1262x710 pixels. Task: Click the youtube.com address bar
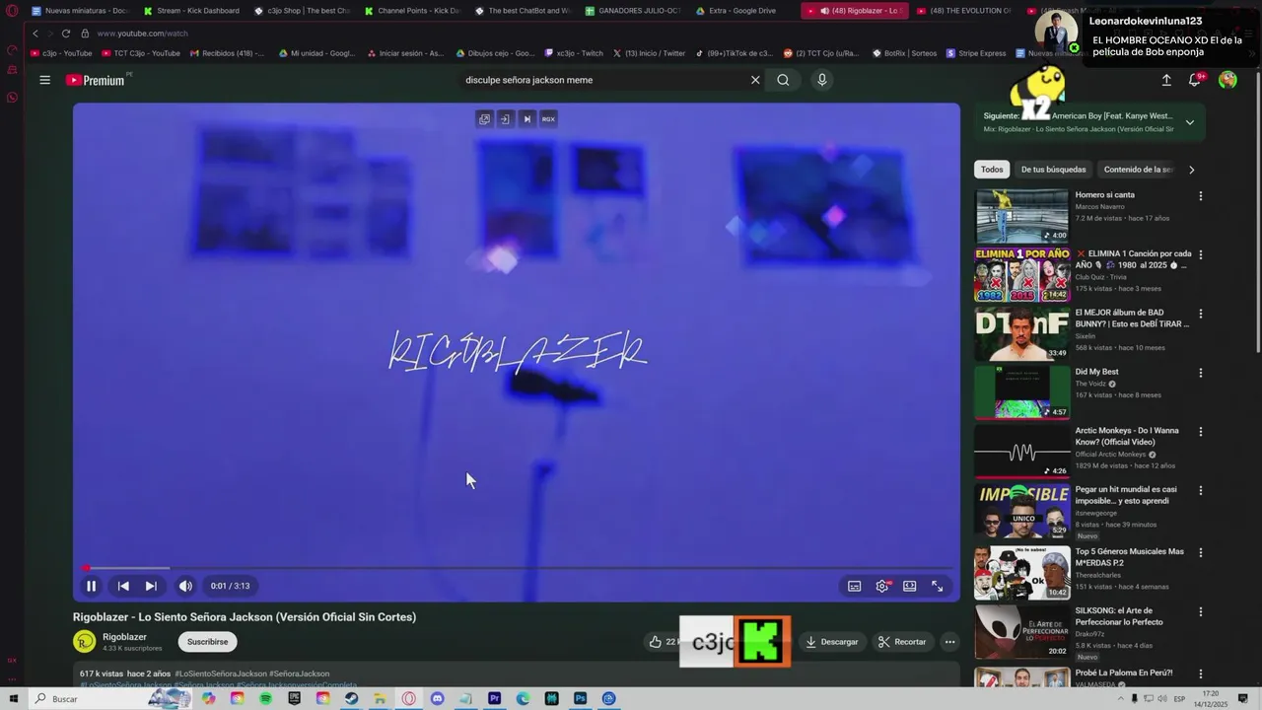142,34
